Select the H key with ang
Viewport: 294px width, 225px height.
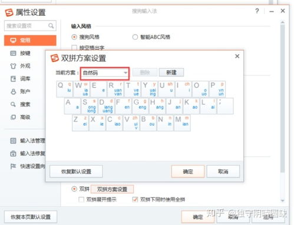[157, 106]
